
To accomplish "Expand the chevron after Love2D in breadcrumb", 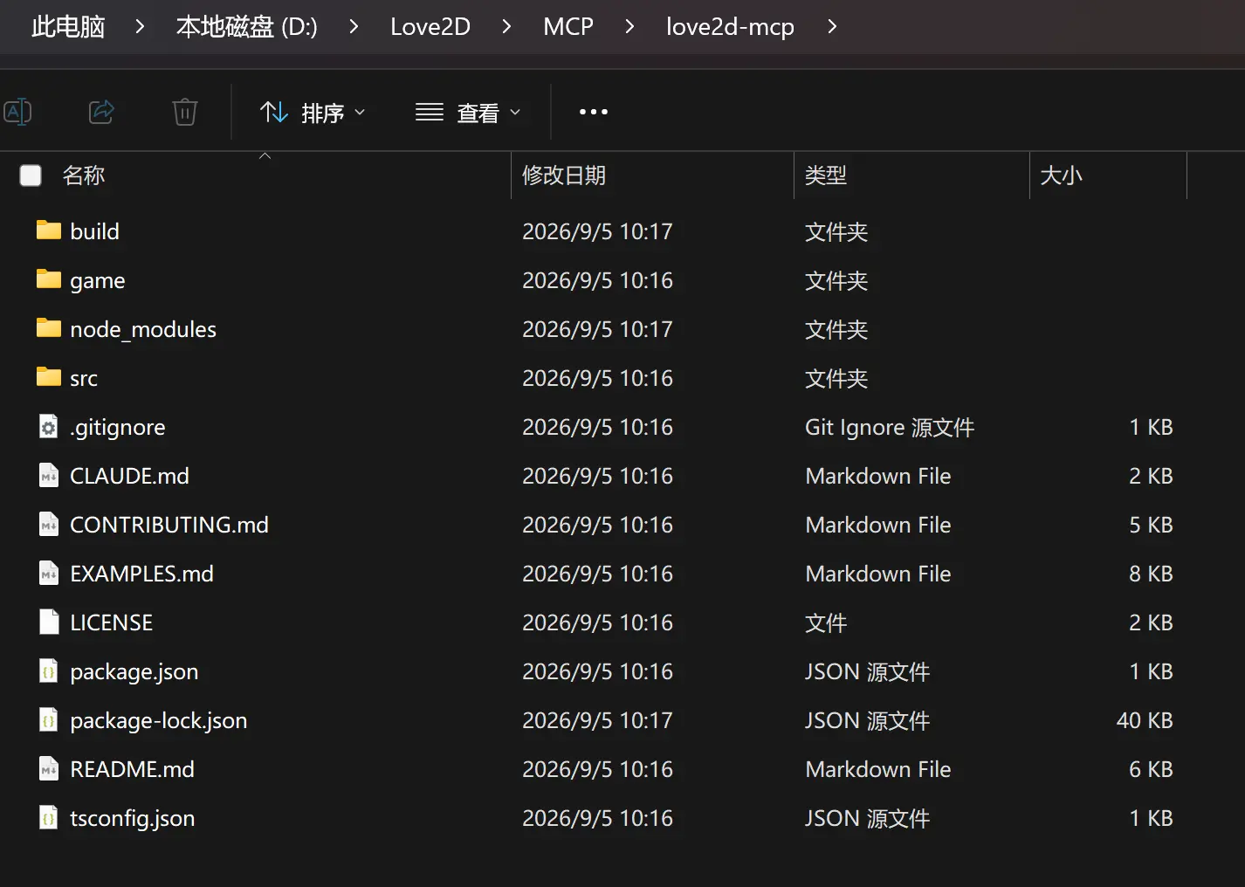I will [x=506, y=27].
